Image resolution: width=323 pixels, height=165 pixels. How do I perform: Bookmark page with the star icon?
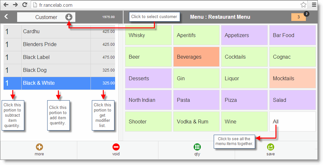coord(303,5)
